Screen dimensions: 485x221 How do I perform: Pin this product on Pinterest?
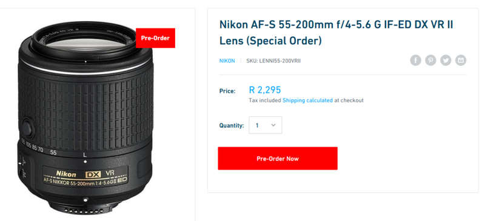[x=430, y=61]
